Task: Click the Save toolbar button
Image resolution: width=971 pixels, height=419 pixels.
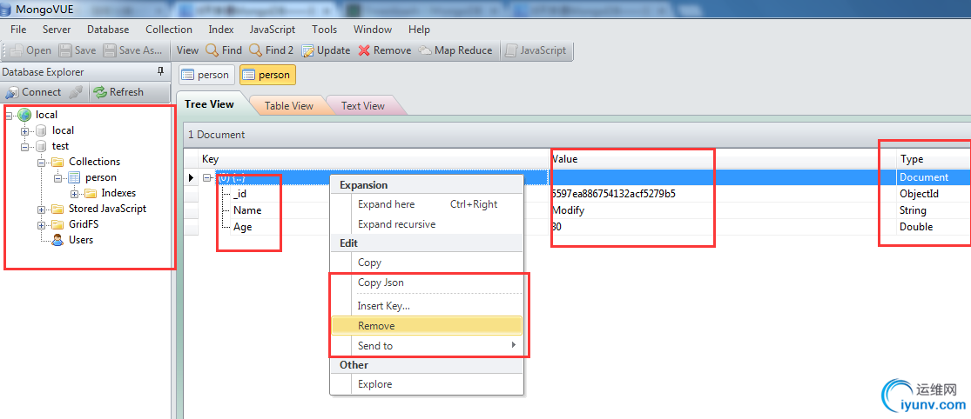Action: pyautogui.click(x=78, y=50)
